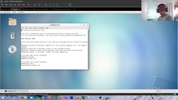Click the hard disk status icon in VMware status bar
The width and height of the screenshot is (178, 100).
click(x=158, y=94)
